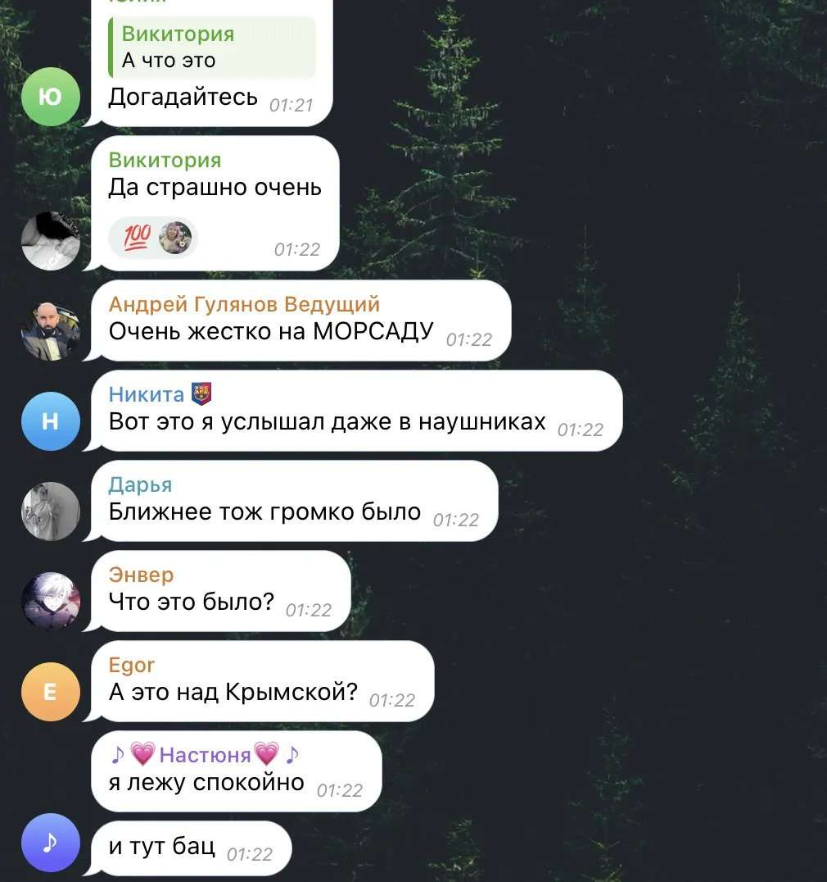Tap the Настюня sender name with hearts
The width and height of the screenshot is (827, 882).
click(x=205, y=754)
